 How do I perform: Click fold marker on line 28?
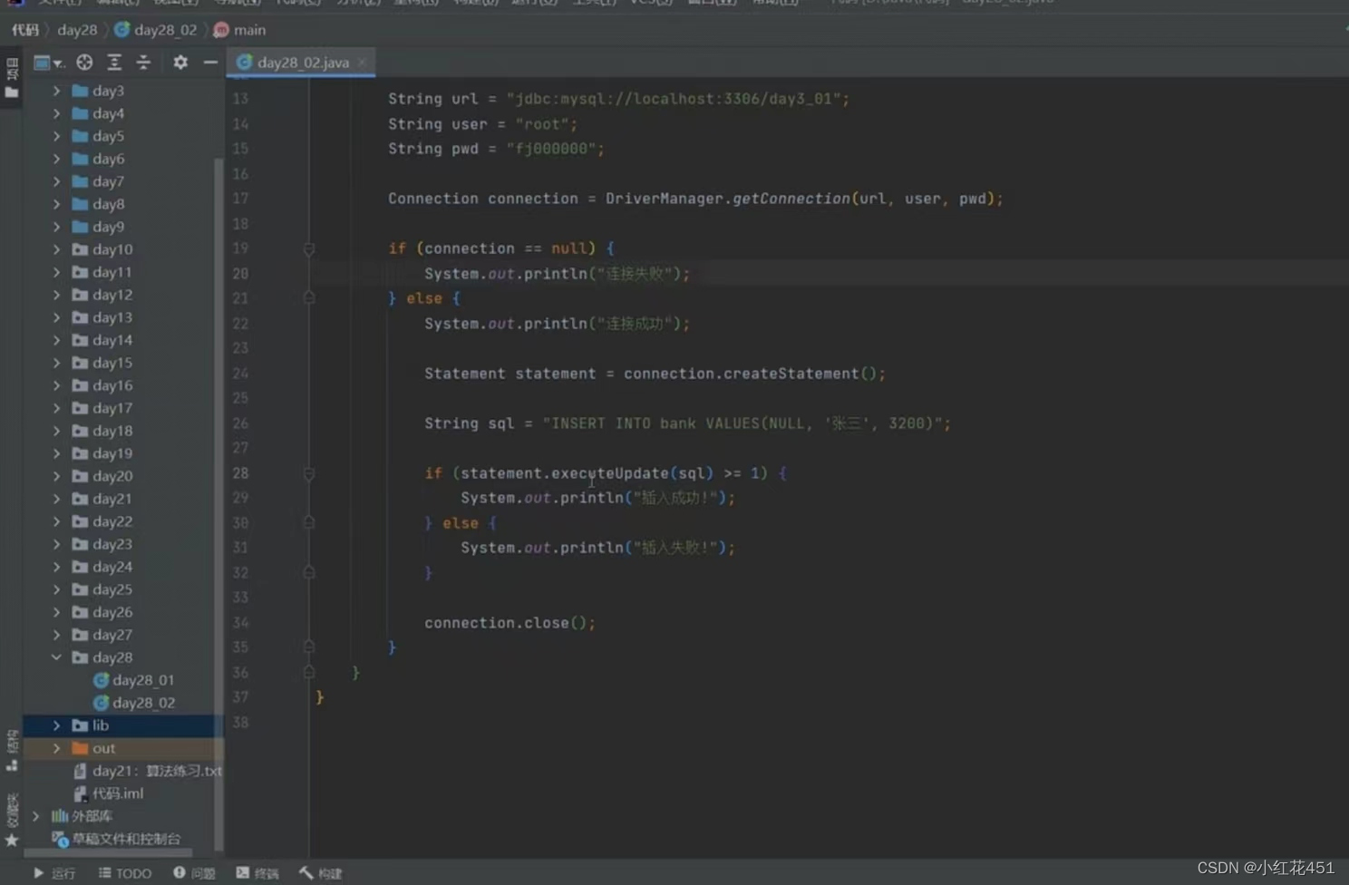308,473
